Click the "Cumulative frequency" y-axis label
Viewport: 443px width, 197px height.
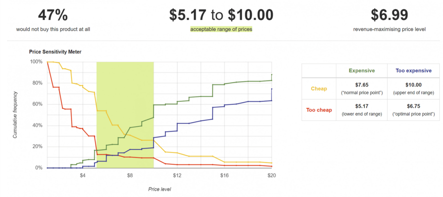(15, 115)
